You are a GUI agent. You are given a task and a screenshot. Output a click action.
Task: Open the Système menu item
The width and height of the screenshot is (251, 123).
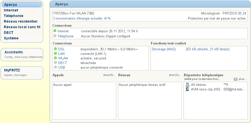[x=11, y=38]
